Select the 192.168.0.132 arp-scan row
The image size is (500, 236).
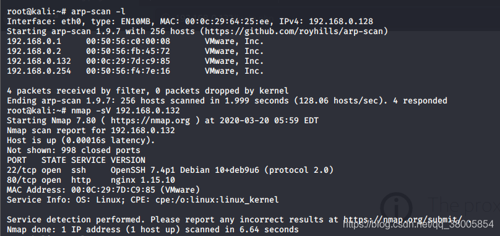(135, 61)
